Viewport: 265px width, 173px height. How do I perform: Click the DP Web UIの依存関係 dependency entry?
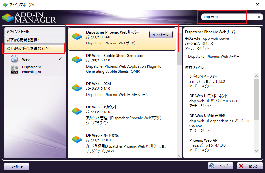point(219,123)
